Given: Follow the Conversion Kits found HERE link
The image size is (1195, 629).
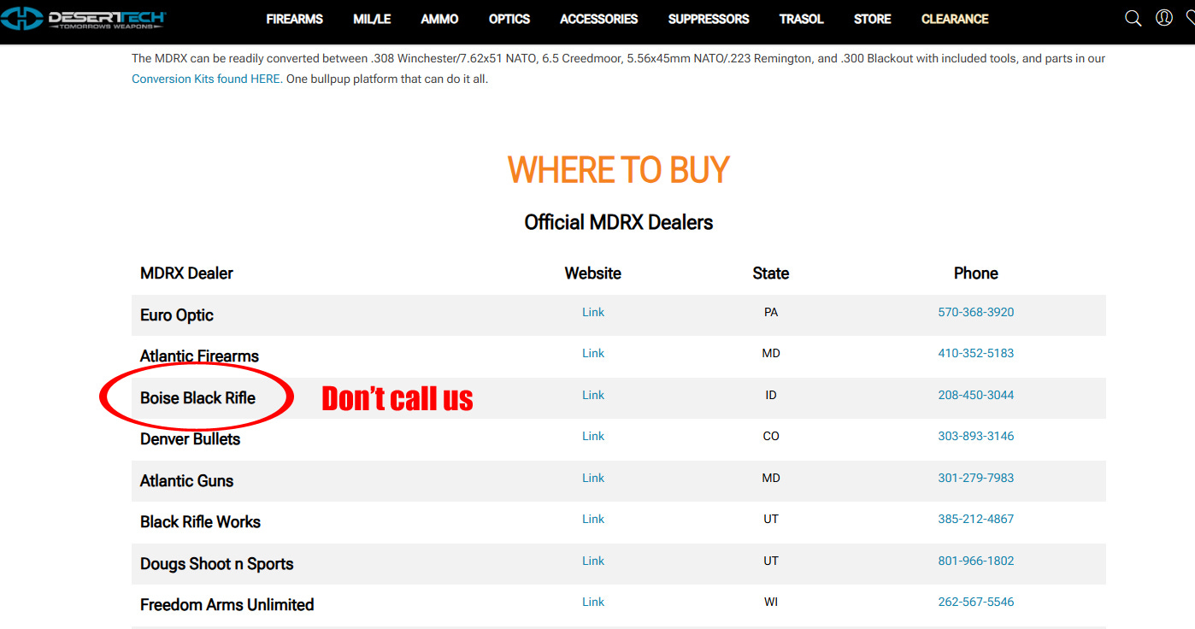Looking at the screenshot, I should pyautogui.click(x=207, y=79).
